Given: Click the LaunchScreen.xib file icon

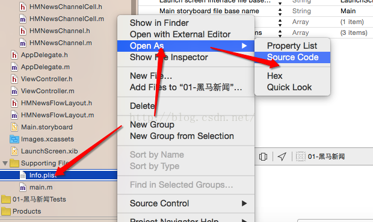Looking at the screenshot, I should [14, 151].
